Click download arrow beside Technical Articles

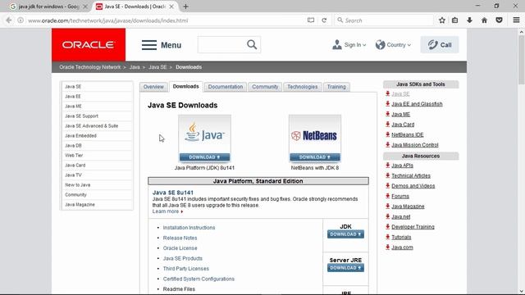tap(387, 175)
